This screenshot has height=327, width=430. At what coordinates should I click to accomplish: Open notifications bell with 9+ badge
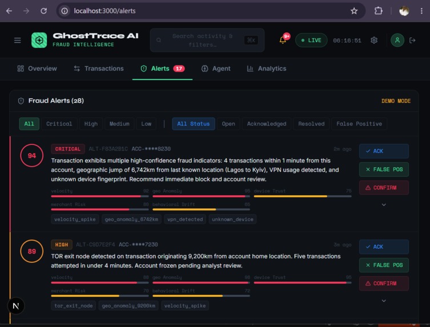(x=283, y=40)
